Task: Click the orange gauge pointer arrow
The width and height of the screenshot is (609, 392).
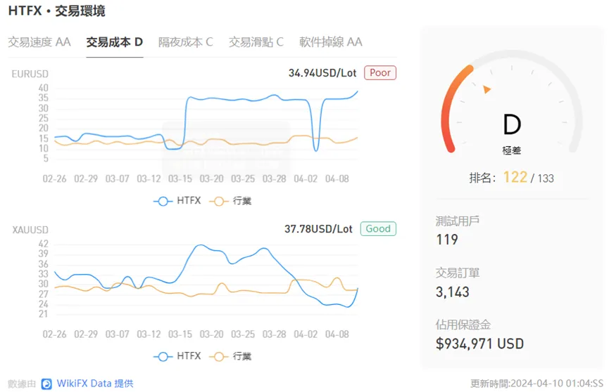Action: pyautogui.click(x=486, y=89)
